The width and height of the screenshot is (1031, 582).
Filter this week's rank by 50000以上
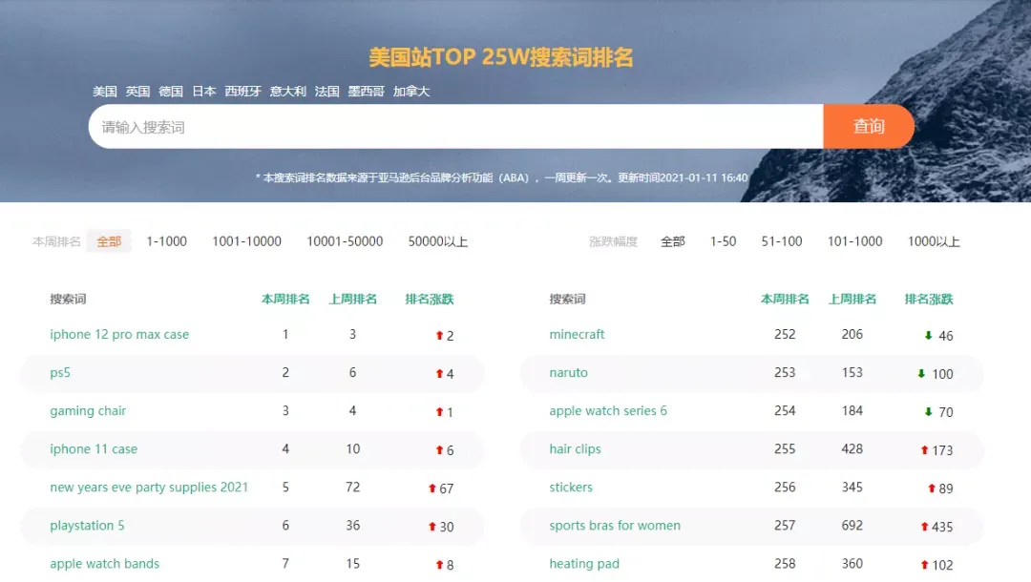[438, 241]
